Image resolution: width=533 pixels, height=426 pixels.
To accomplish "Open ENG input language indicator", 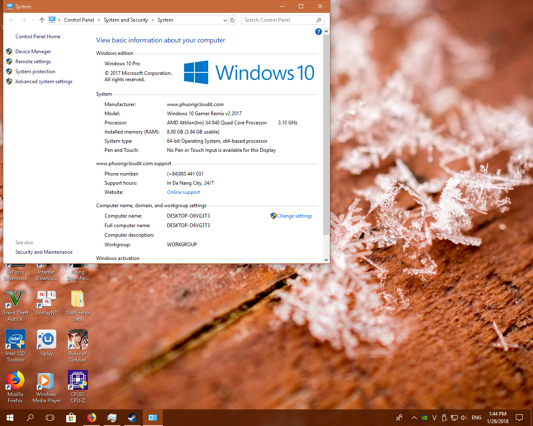I will [x=477, y=418].
